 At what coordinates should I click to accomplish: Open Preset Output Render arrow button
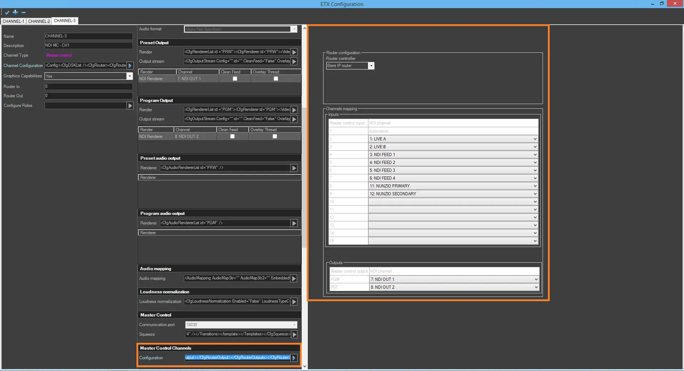pyautogui.click(x=294, y=52)
